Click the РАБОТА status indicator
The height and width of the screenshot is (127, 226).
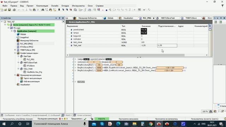coord(102,119)
